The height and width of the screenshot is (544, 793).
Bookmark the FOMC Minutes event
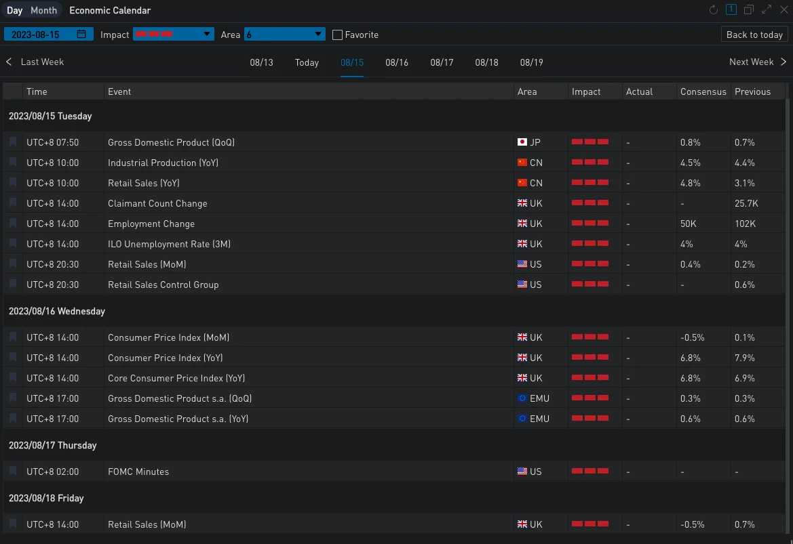tap(13, 472)
